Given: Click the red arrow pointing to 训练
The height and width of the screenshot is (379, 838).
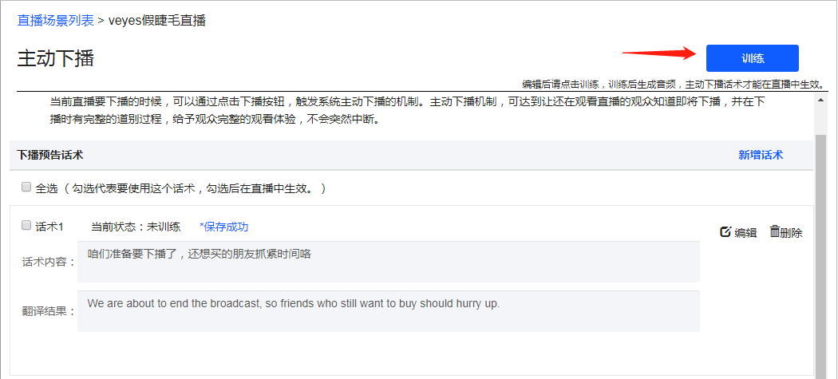Looking at the screenshot, I should pos(659,53).
